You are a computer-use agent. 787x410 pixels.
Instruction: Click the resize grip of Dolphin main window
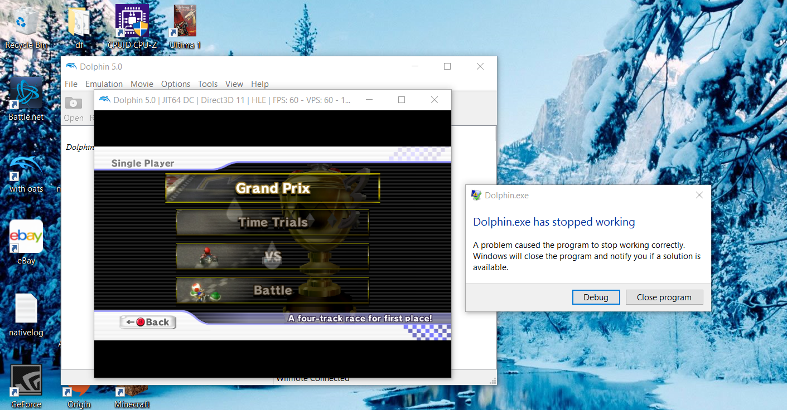point(493,380)
